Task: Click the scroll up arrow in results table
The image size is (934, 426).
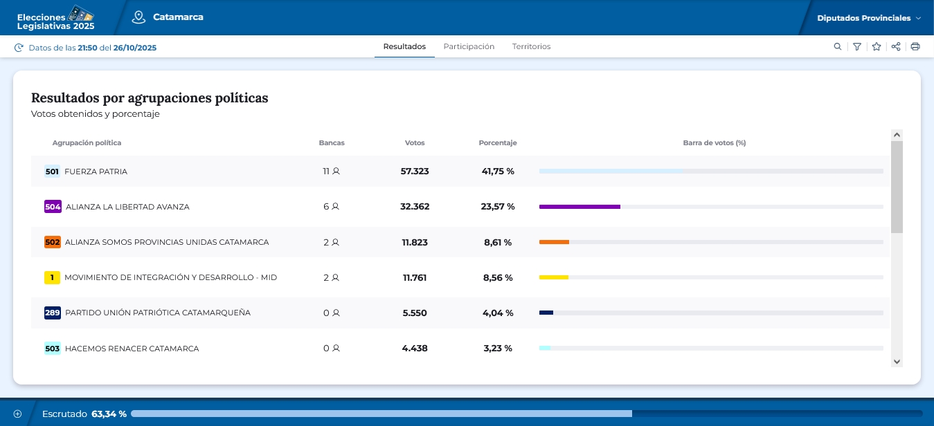Action: click(897, 135)
